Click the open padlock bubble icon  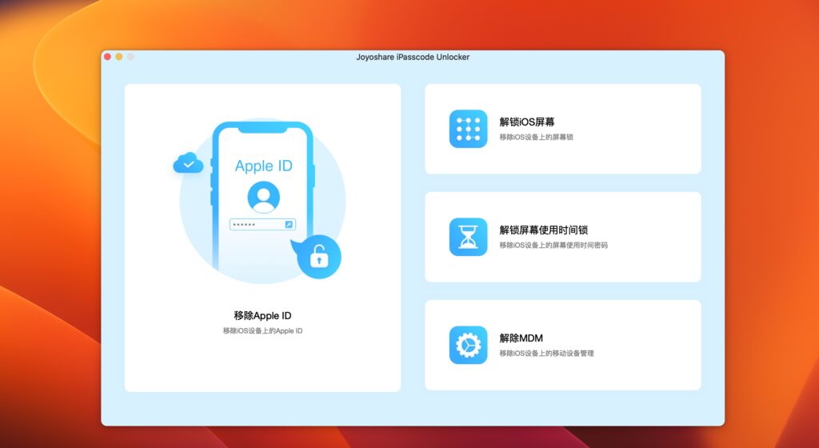point(318,256)
